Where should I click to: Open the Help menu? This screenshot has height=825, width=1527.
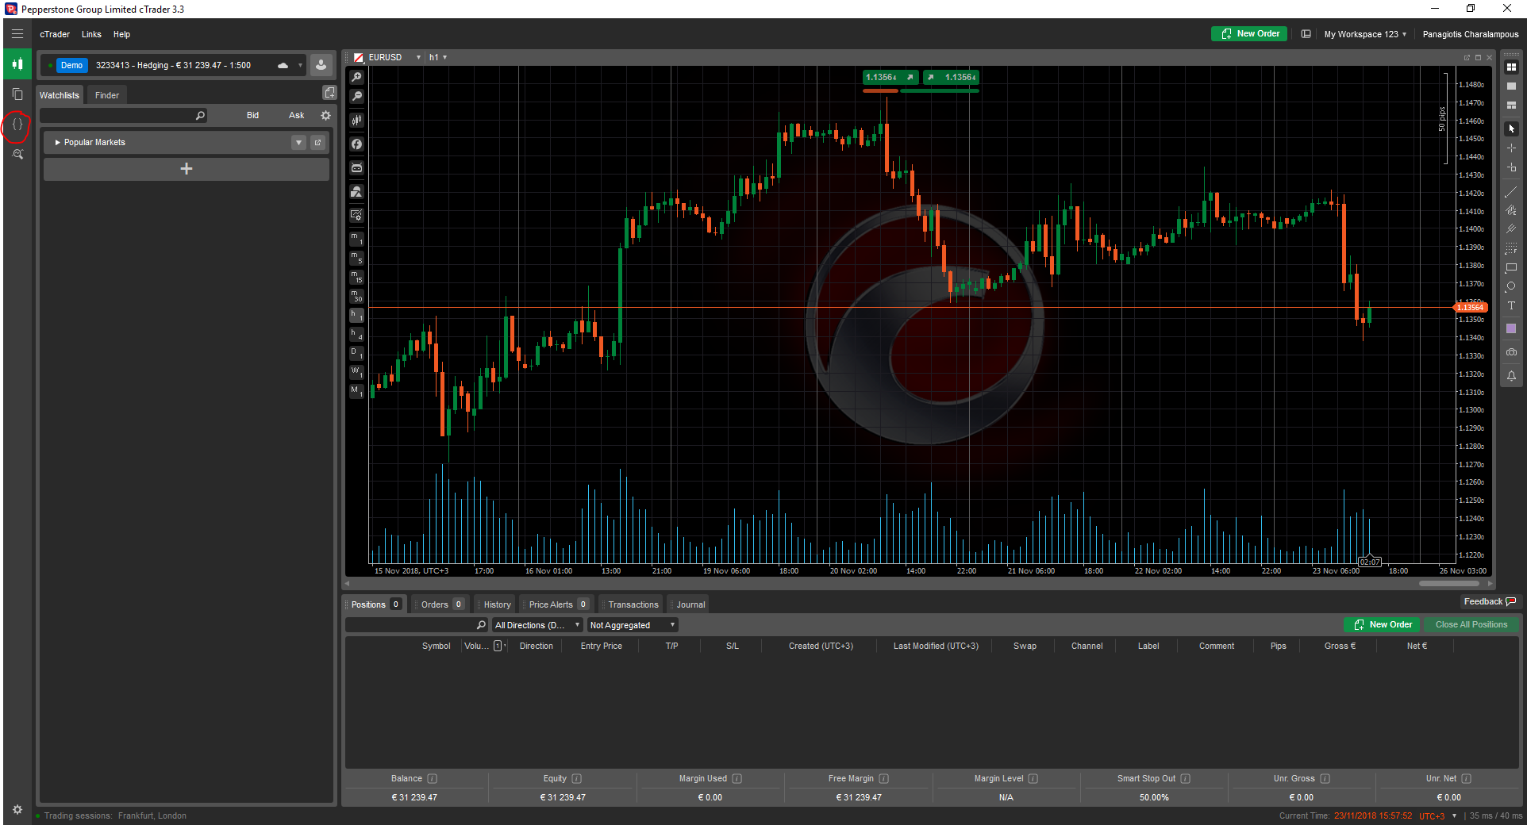[x=121, y=34]
